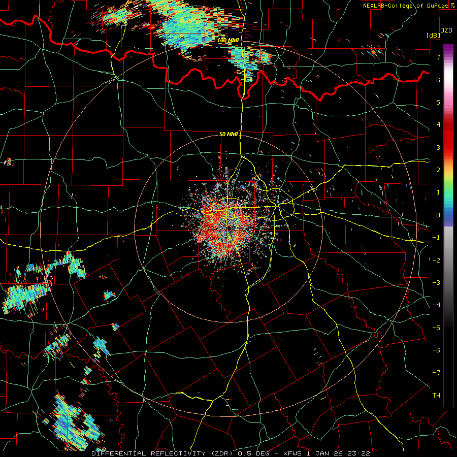Click the DZD product label
The image size is (457, 457).
coord(446,30)
